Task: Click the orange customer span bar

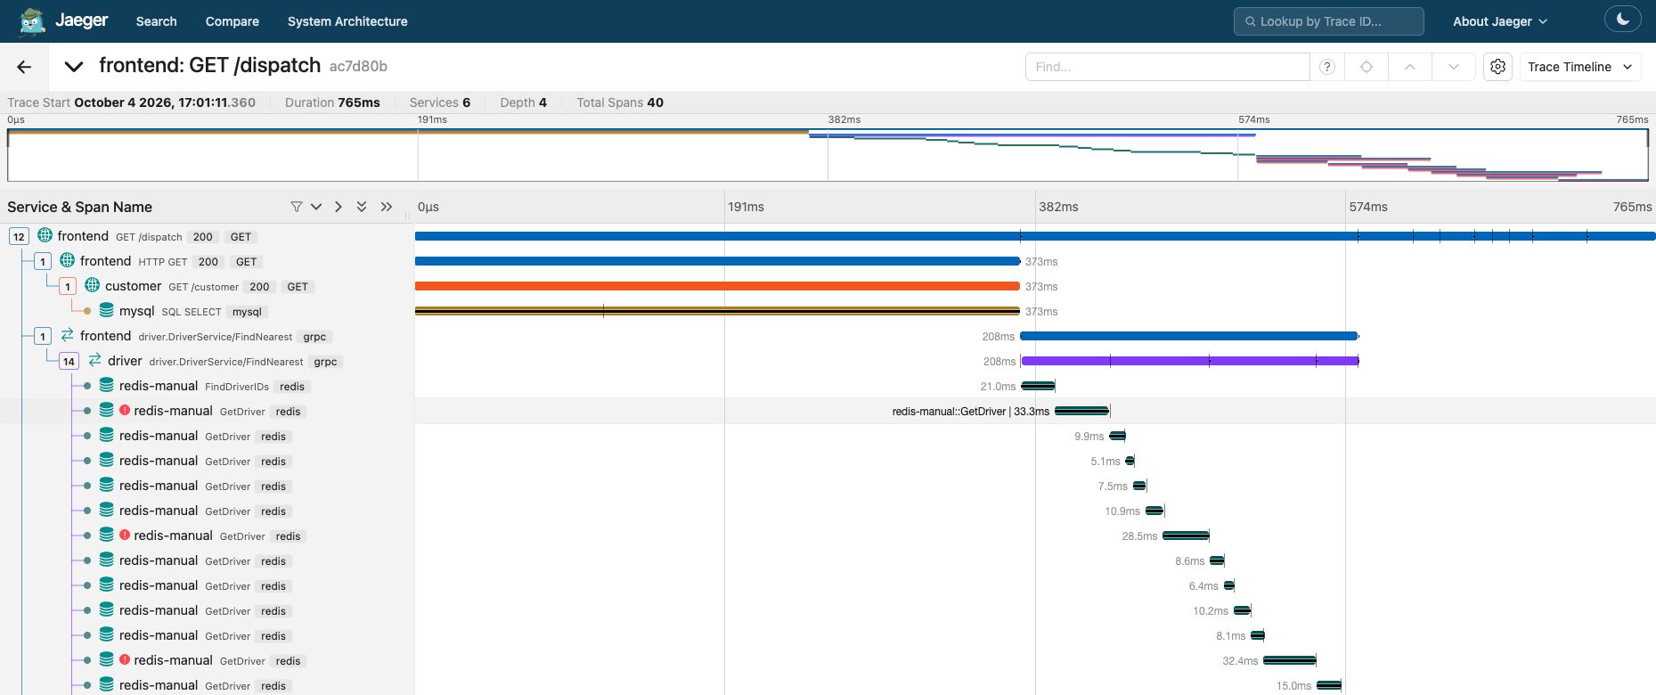Action: click(717, 286)
